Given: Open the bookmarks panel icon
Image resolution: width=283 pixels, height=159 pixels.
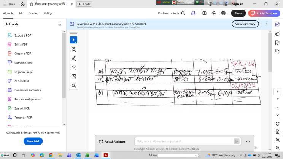Looking at the screenshot, I should [277, 42].
